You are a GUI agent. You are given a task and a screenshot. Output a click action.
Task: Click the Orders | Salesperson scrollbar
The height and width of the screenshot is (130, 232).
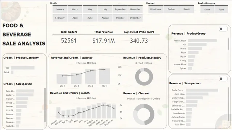(45, 105)
